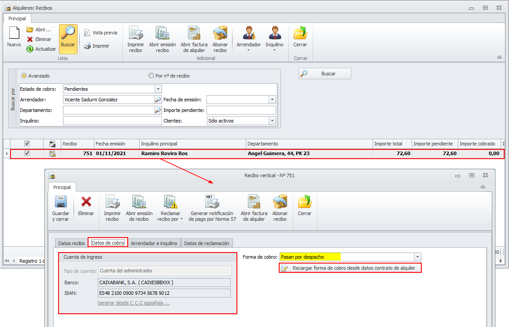The height and width of the screenshot is (327, 509).
Task: Open the Estado de cobro dropdown
Action: (158, 89)
